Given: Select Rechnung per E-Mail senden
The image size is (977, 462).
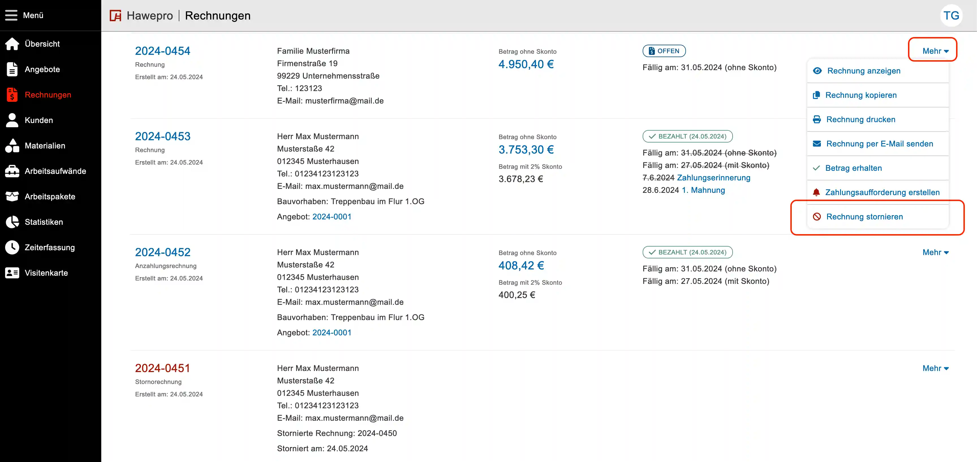Looking at the screenshot, I should click(878, 144).
